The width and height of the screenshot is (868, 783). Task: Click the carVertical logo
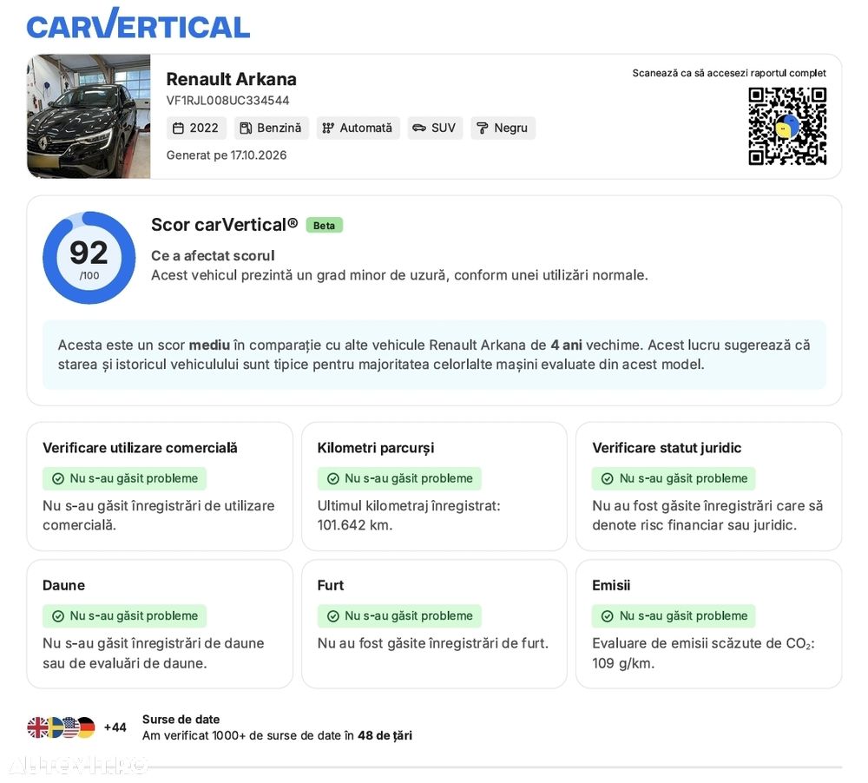(x=138, y=24)
